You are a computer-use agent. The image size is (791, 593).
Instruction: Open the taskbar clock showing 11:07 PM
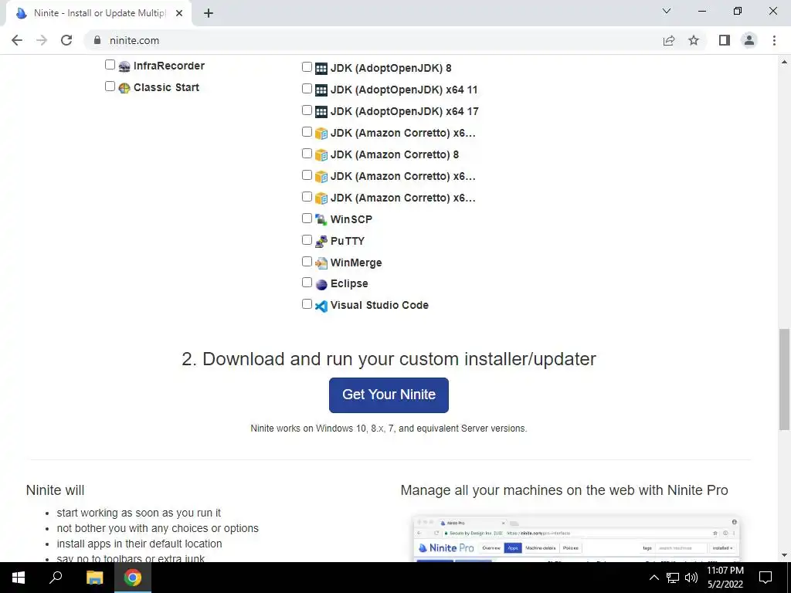point(725,578)
